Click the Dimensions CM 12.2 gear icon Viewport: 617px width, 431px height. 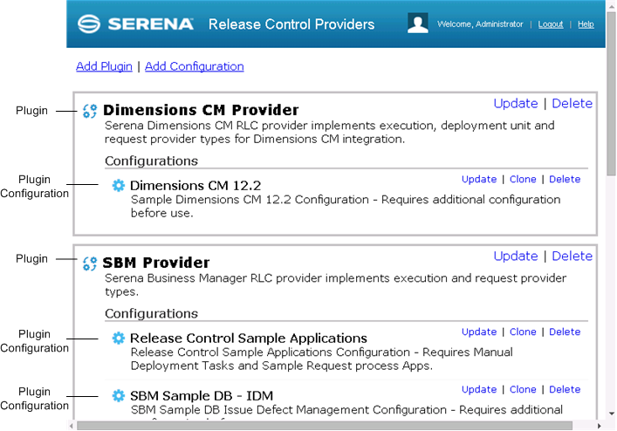point(118,185)
